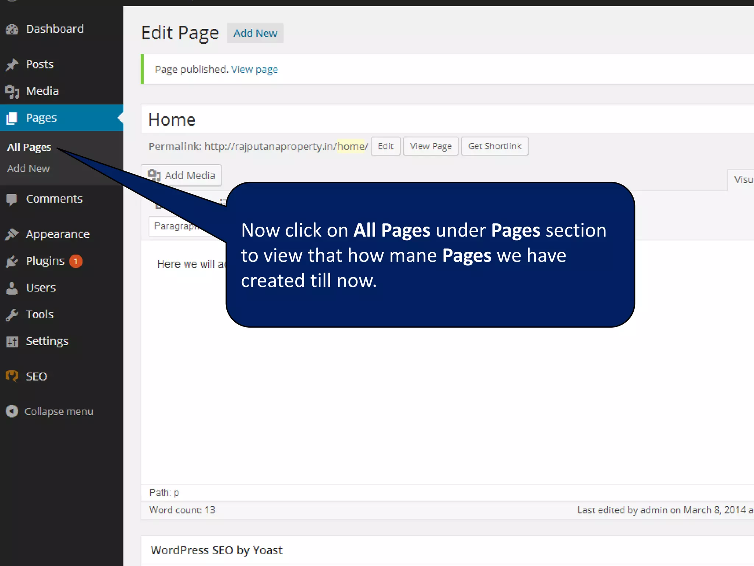Screen dimensions: 754x566
Task: Click the Yoast SEO sidebar icon
Action: point(12,376)
